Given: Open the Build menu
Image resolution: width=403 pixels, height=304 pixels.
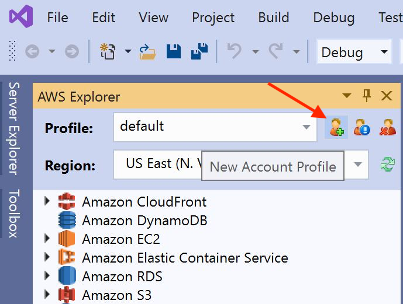Looking at the screenshot, I should click(274, 18).
